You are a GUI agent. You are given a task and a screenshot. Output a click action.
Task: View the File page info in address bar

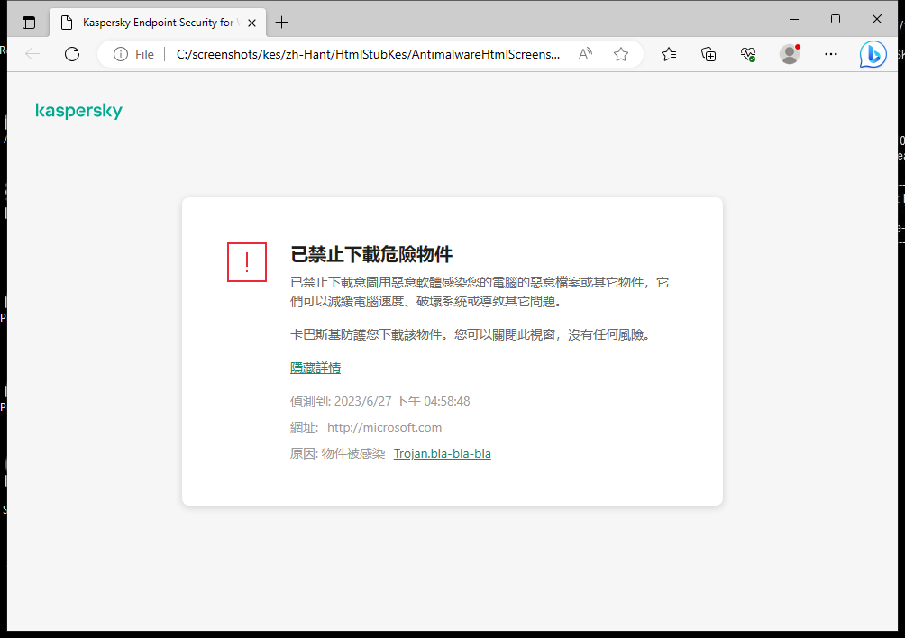122,54
